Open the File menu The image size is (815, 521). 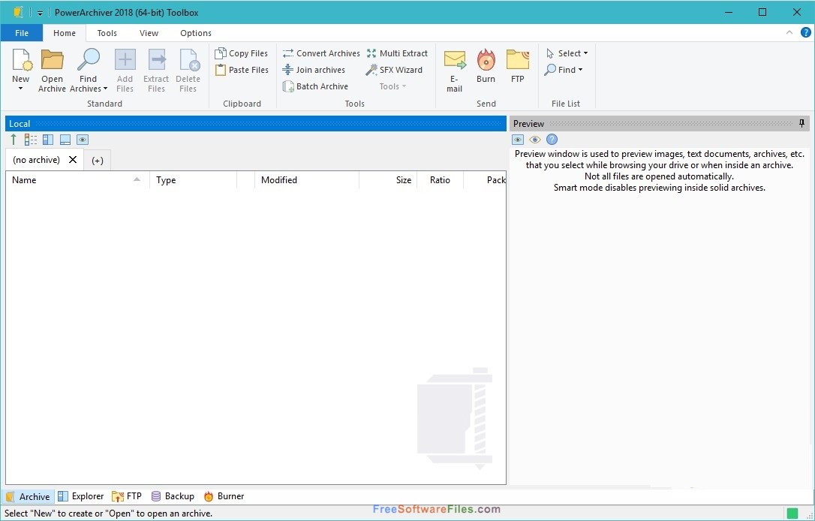[x=22, y=33]
